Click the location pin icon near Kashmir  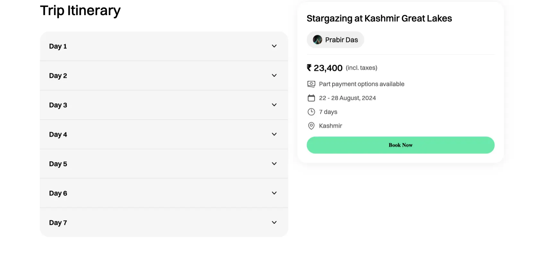click(x=311, y=126)
